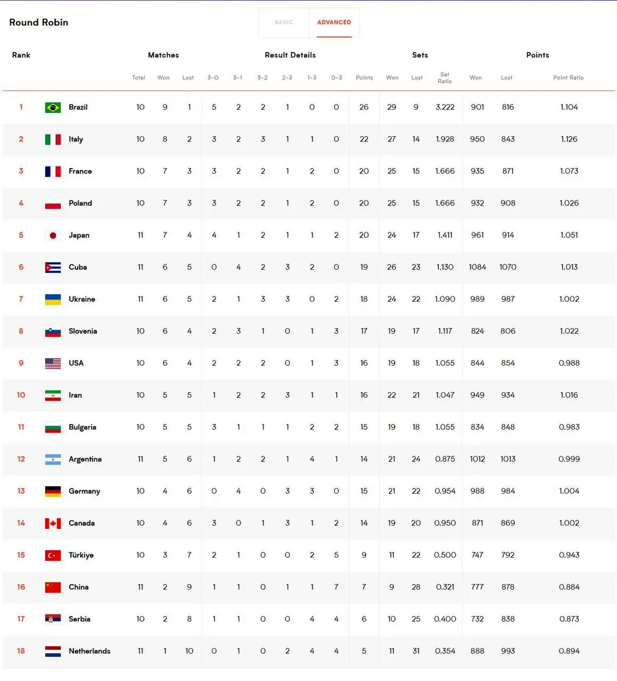This screenshot has width=617, height=681.
Task: Open the France team link
Action: 80,171
